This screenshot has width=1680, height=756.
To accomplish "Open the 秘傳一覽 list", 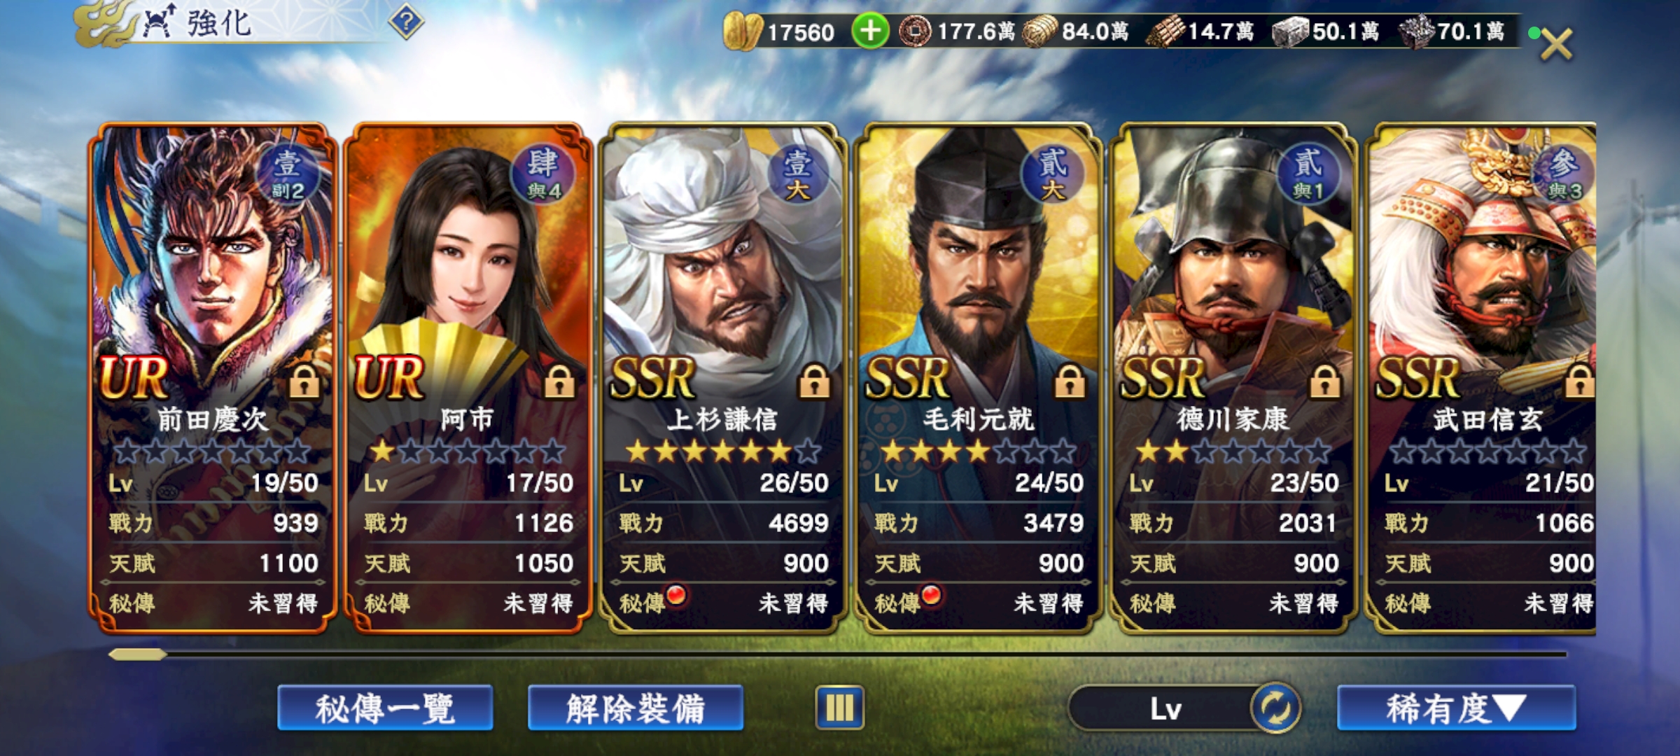I will pyautogui.click(x=385, y=708).
